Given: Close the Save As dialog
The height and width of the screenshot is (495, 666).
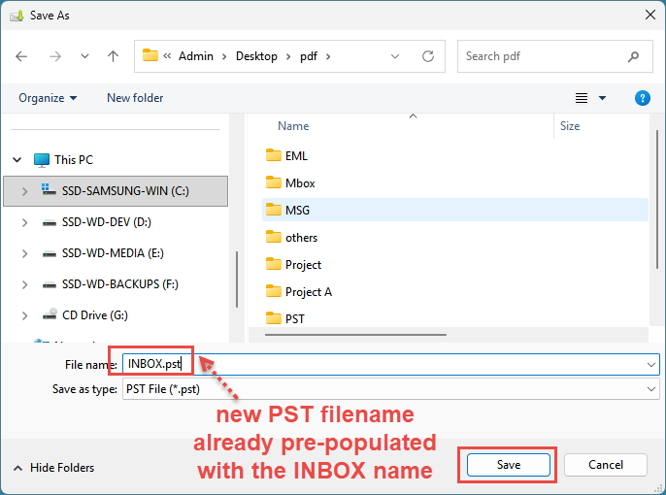Looking at the screenshot, I should 649,15.
